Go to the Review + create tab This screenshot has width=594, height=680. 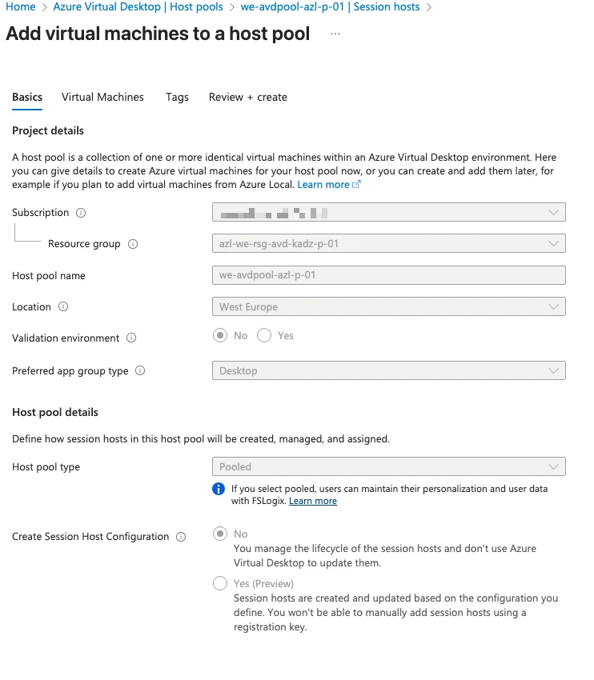coord(247,97)
